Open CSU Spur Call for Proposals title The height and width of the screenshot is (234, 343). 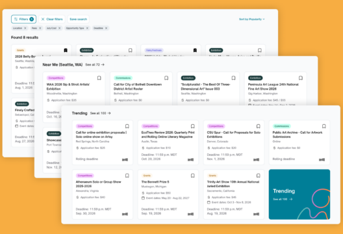point(233,135)
